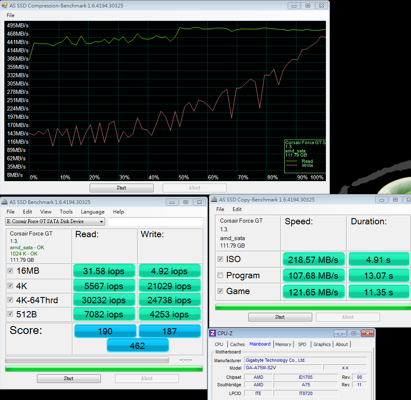411x400 pixels.
Task: Click Abort in AS SSD Benchmark window
Action: [147, 378]
